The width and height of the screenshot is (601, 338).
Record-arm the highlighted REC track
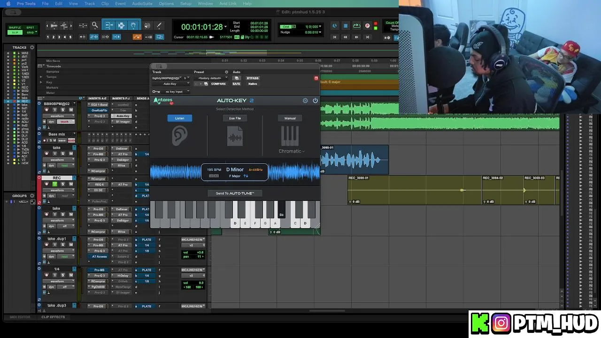46,184
